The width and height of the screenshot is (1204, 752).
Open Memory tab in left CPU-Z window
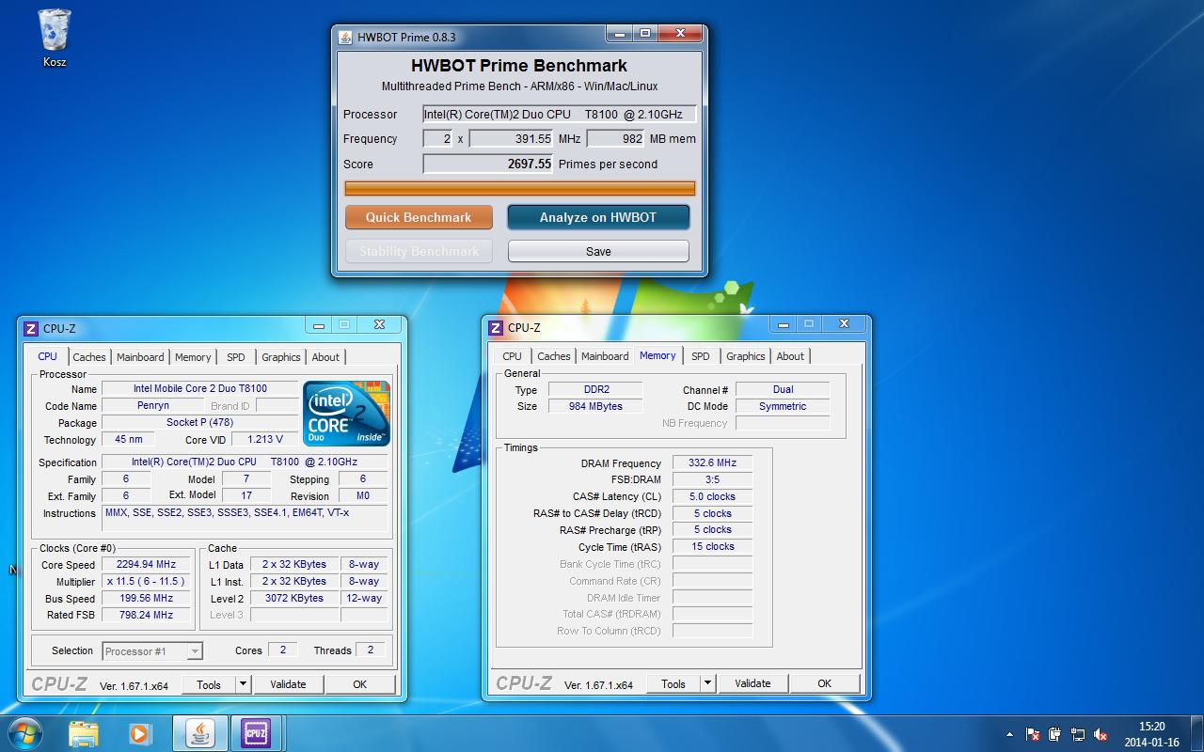coord(193,357)
